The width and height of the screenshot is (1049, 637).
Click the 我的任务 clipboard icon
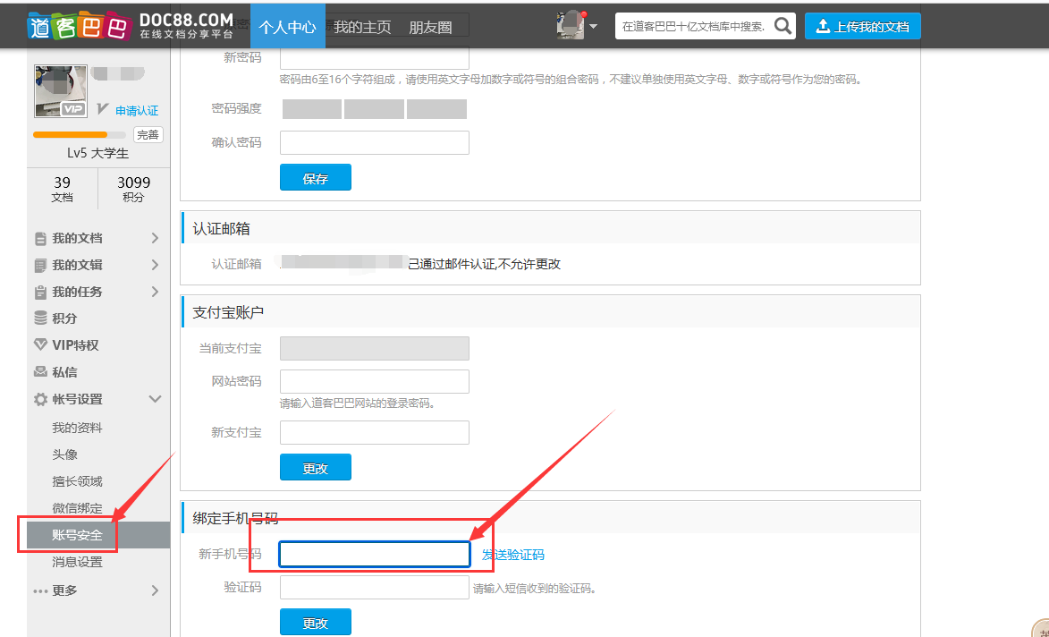40,293
